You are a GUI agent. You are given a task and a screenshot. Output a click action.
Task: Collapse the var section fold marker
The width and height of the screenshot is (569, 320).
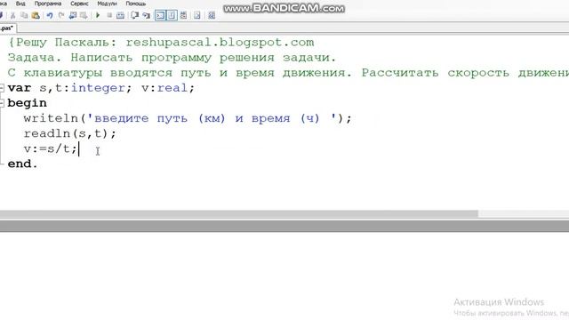[x=2, y=88]
